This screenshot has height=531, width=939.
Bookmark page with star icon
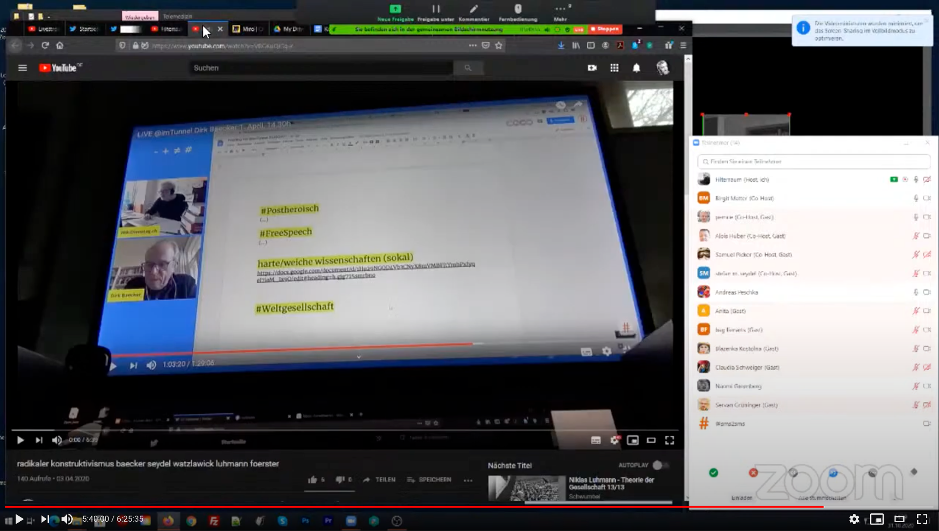[499, 45]
